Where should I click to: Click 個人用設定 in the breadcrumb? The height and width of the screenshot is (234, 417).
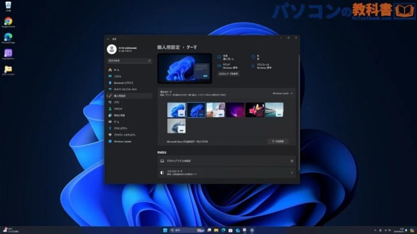[x=169, y=47]
